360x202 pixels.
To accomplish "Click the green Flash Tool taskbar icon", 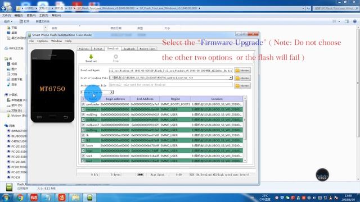I will point(89,198).
